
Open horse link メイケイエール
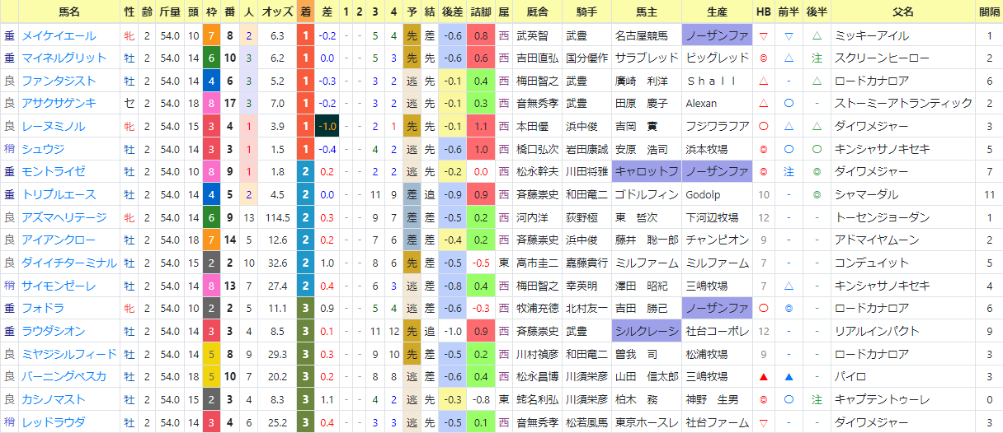point(59,36)
